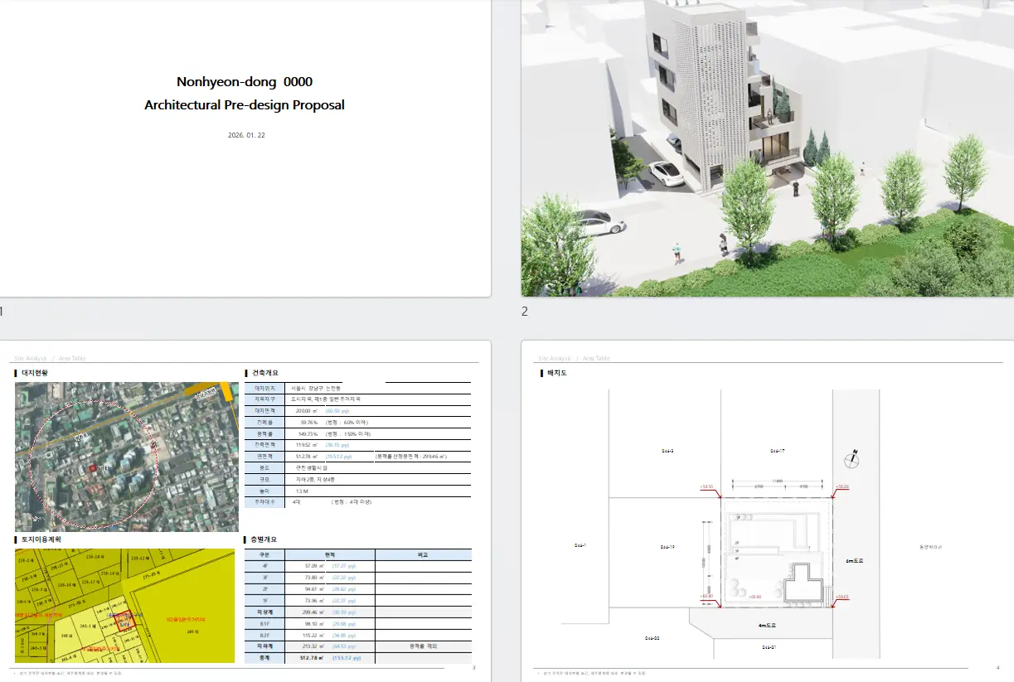Click the 2026. 01. 22 date text

coord(246,135)
